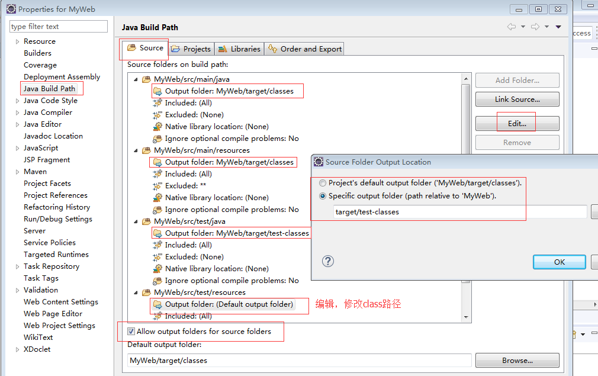Select Project's default output folder radio option
Viewport: 598px width, 376px height.
[x=323, y=184]
